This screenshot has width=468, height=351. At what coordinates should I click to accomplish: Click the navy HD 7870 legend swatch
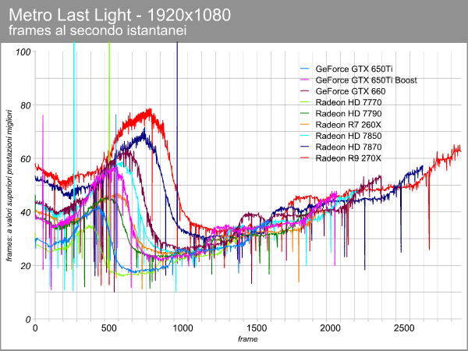304,147
